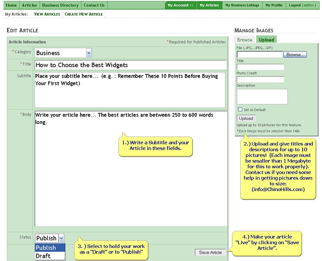Open the My Business Listings tab
322x261 pixels.
pos(242,6)
